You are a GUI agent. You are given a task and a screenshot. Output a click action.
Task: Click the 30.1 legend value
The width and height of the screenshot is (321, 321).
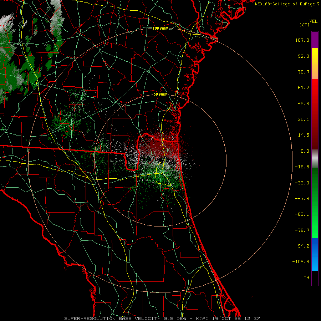(304, 119)
